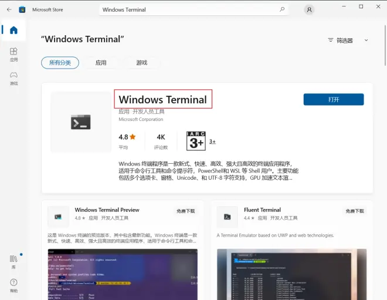Click the 4.8 star rating

click(x=127, y=137)
